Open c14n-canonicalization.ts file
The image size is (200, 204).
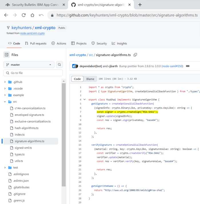pos(30,108)
